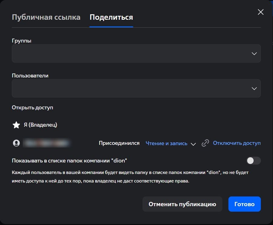Click the chevron next to Чтение и запись
The height and width of the screenshot is (225, 273).
click(x=193, y=144)
